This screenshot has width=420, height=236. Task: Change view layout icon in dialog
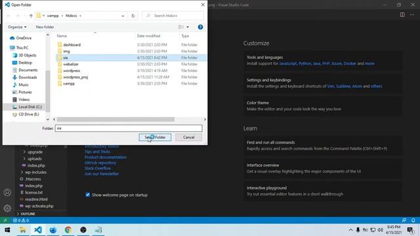(x=181, y=27)
